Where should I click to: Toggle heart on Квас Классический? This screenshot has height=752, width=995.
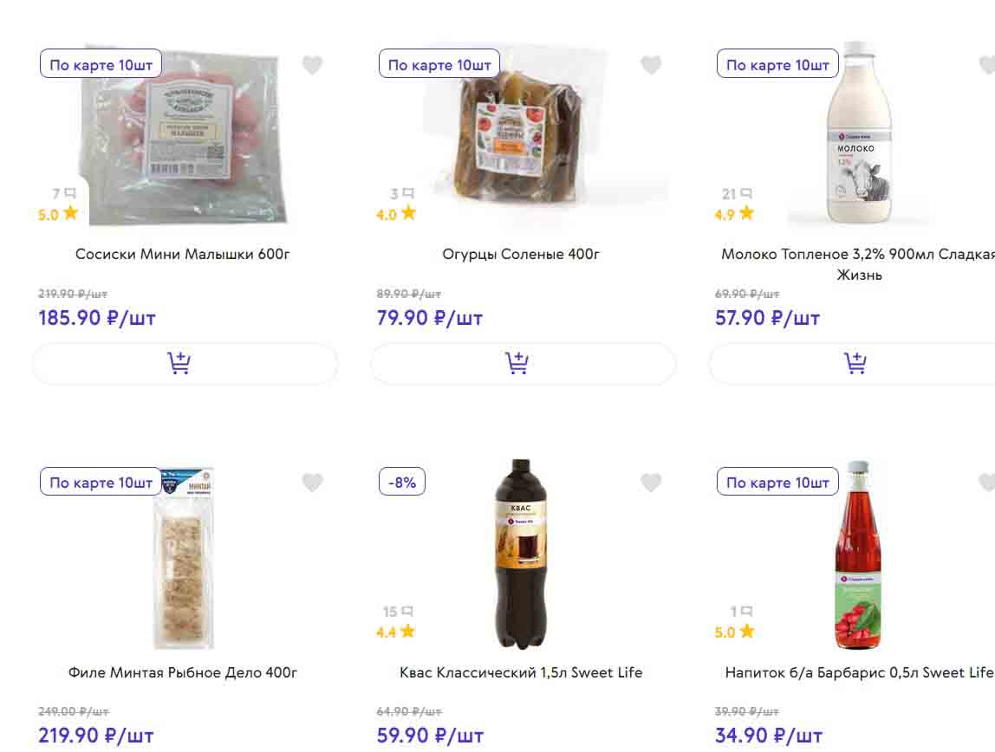click(651, 483)
